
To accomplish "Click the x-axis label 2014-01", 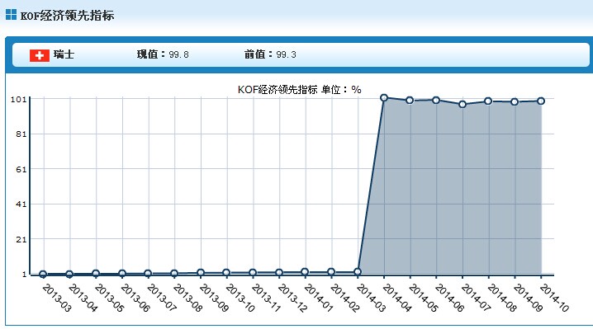I will [319, 298].
